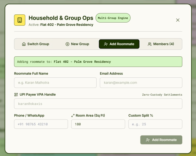
Task: Click the 'Custom Split %' label
Action: 141,115
